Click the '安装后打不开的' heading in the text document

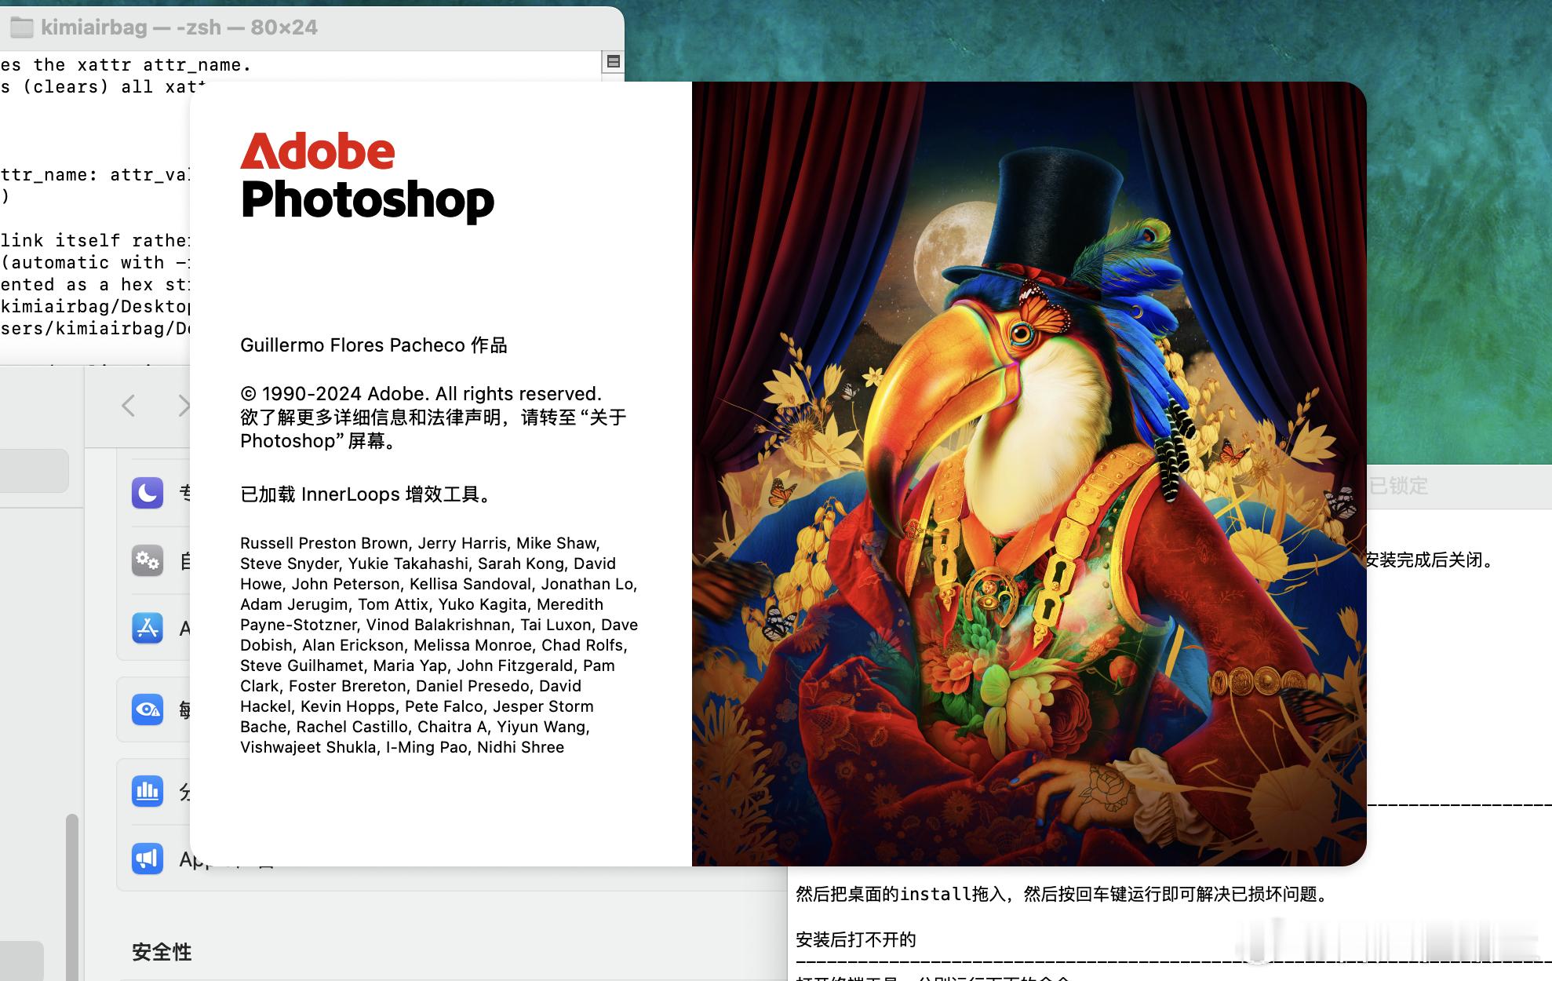pyautogui.click(x=855, y=939)
